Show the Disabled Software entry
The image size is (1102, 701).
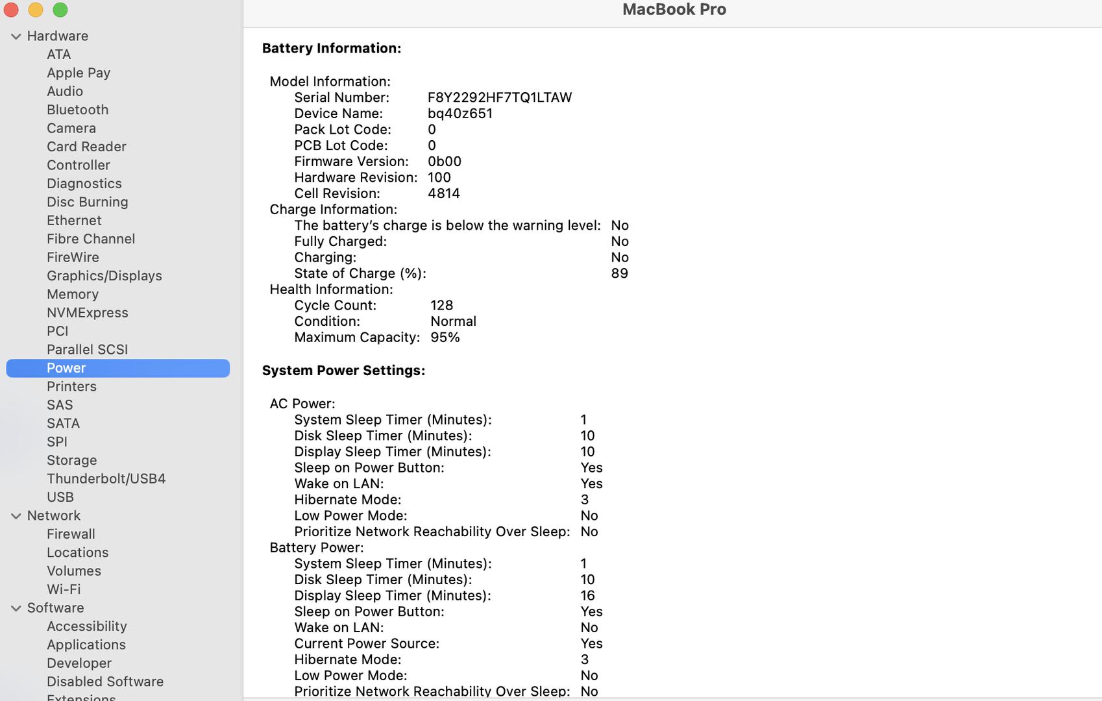pyautogui.click(x=105, y=682)
